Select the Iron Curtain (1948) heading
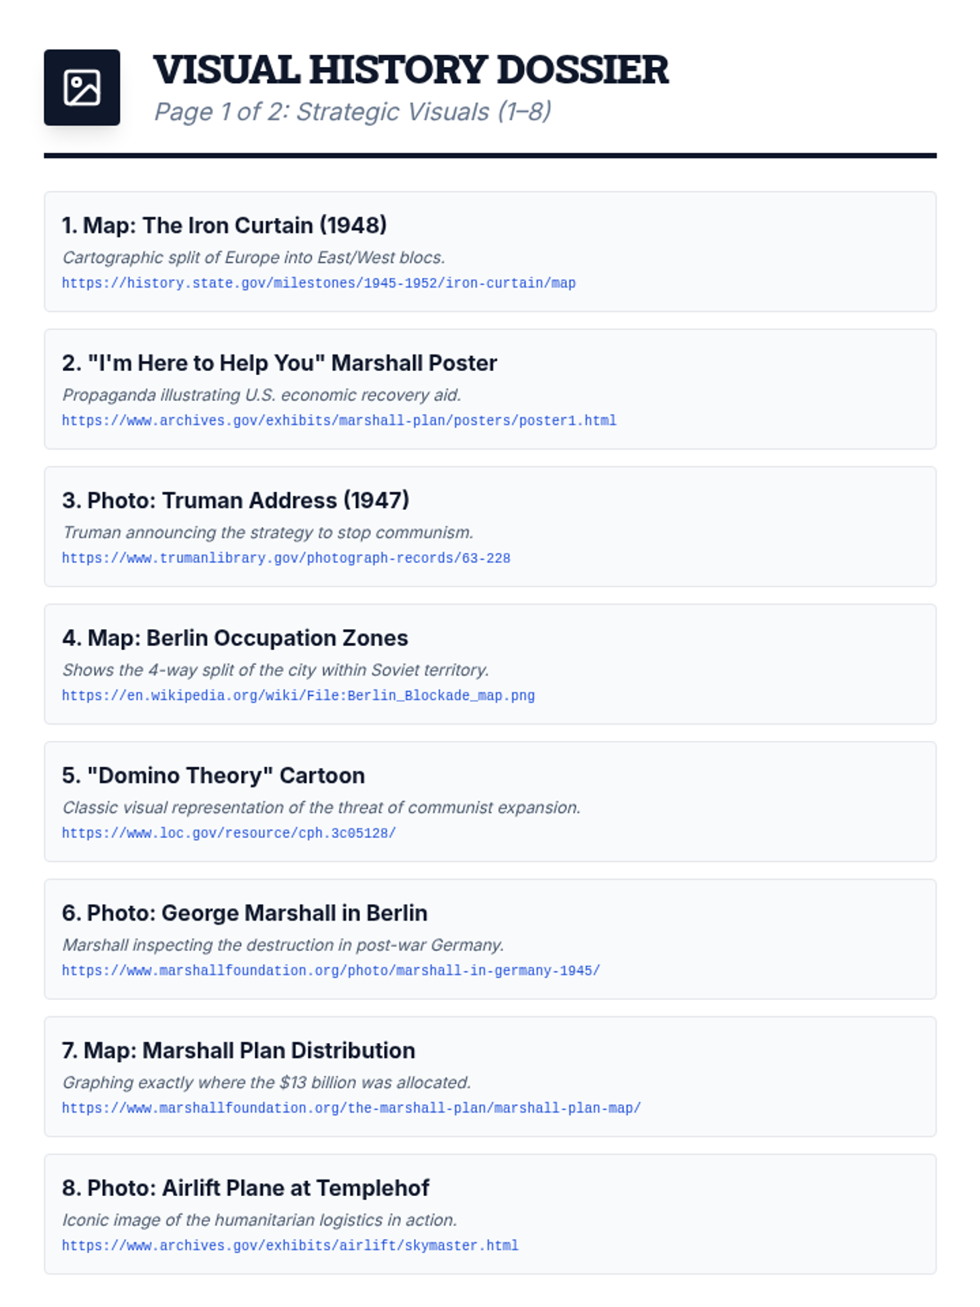The width and height of the screenshot is (980, 1307). pyautogui.click(x=225, y=225)
